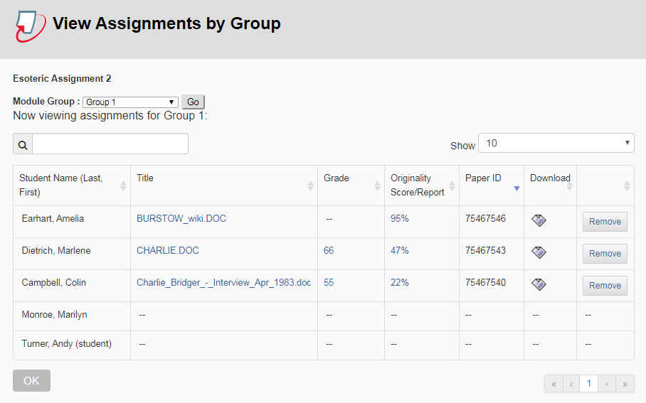Screen dimensions: 646x403
Task: Download Amelia Earhart's paper via download icon
Action: coord(539,221)
